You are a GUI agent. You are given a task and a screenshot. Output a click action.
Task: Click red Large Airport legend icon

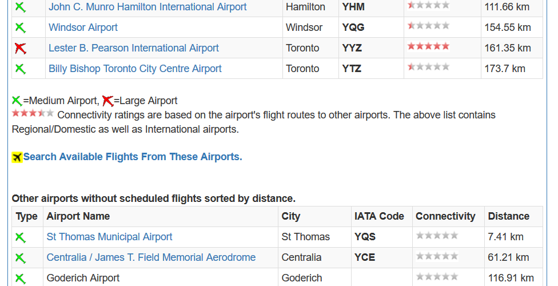(108, 101)
